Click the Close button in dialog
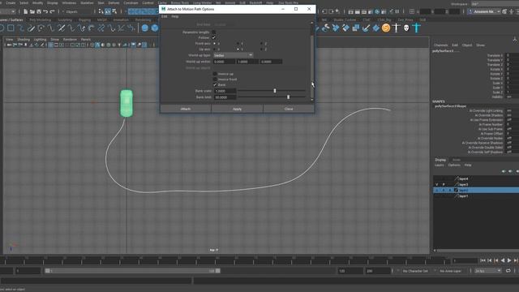Viewport: 519px width, 292px height. click(289, 109)
